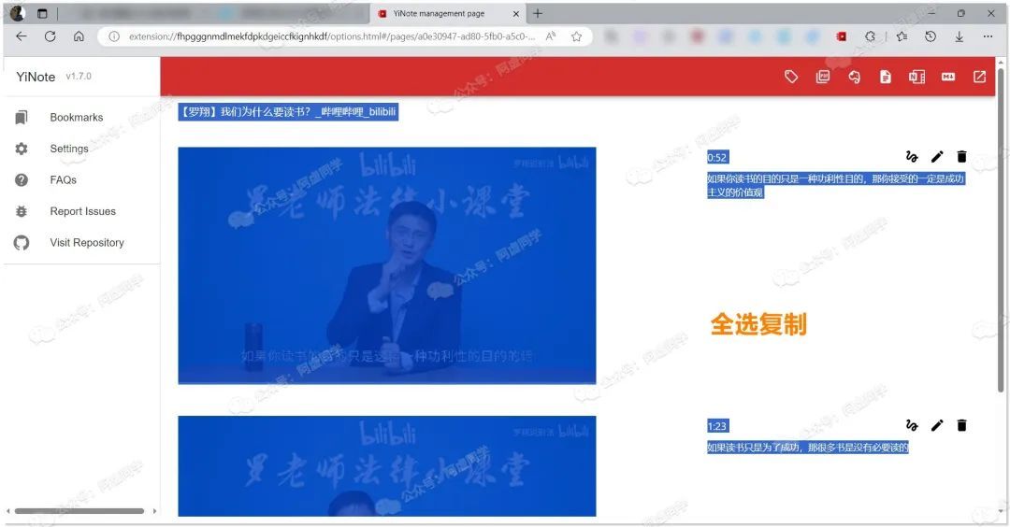The width and height of the screenshot is (1010, 527).
Task: Add this page to browser favorites
Action: click(576, 36)
